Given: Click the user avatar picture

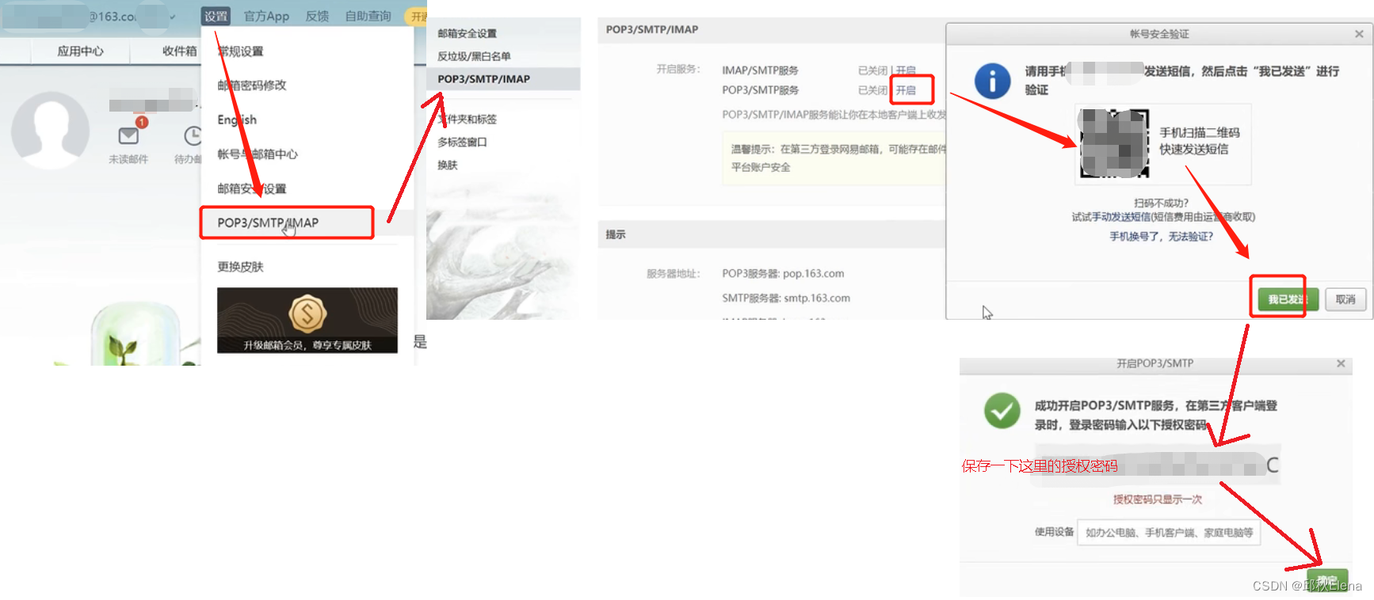Looking at the screenshot, I should pos(51,130).
